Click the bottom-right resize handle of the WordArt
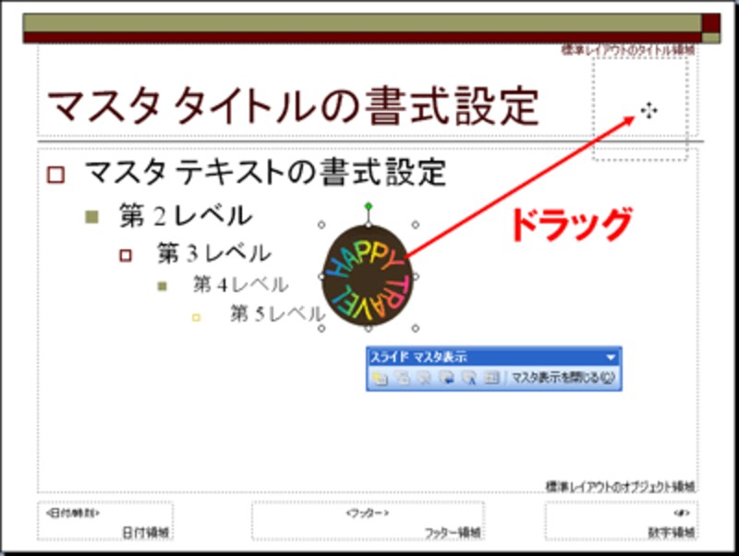Screen dimensions: 739x556 (415, 329)
